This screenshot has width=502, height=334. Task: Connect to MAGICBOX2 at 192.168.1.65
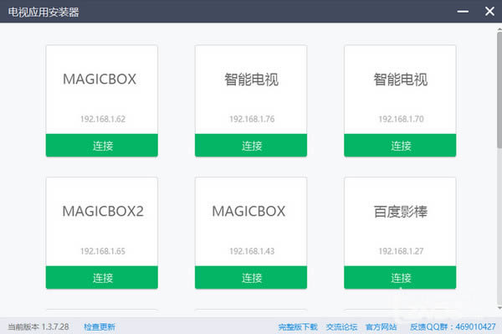click(102, 277)
